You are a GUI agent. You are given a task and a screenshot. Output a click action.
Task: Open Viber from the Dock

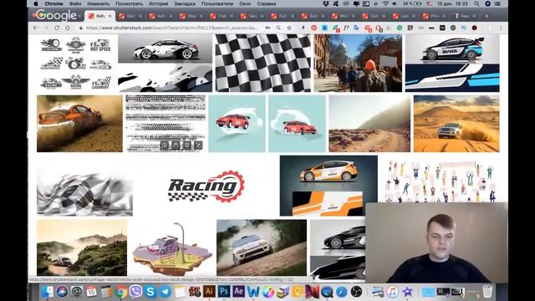pos(135,292)
